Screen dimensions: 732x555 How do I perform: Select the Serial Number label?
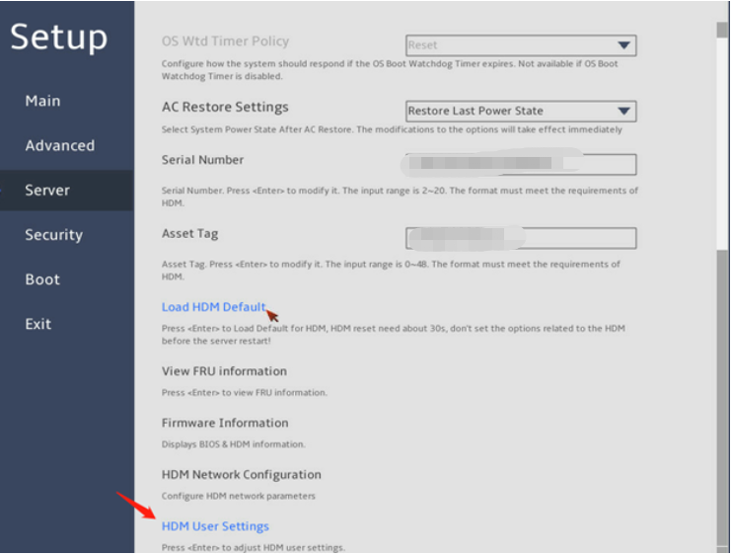(202, 160)
